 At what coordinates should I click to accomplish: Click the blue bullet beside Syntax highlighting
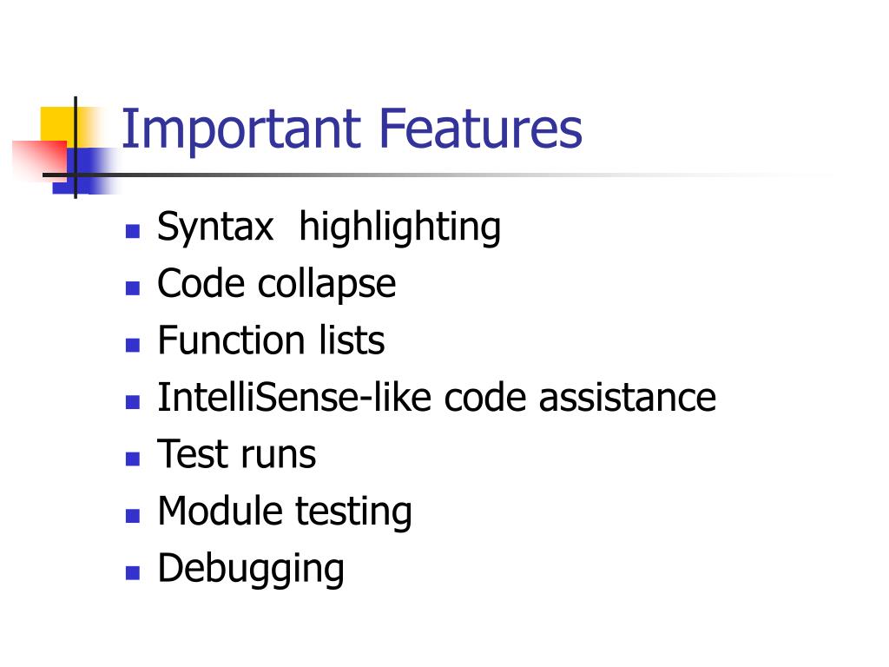[133, 231]
